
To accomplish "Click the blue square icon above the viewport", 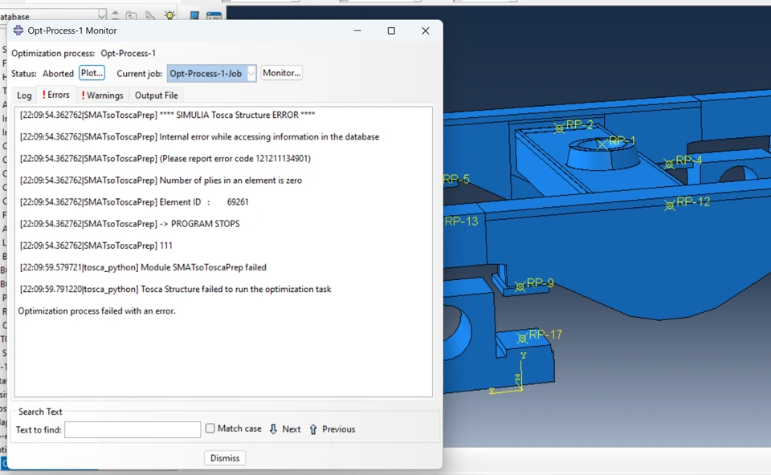I will tap(194, 15).
